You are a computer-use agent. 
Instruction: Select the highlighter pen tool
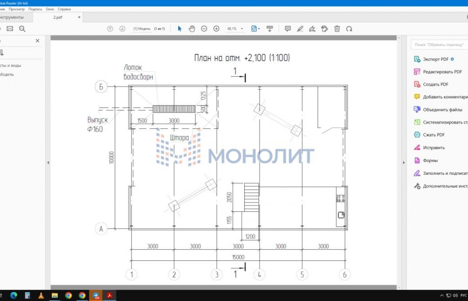tap(300, 29)
